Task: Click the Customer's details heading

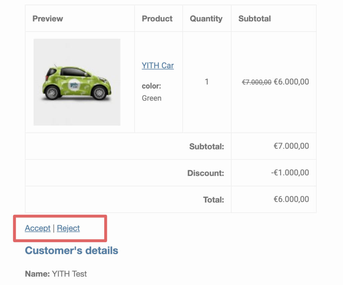Action: [72, 251]
